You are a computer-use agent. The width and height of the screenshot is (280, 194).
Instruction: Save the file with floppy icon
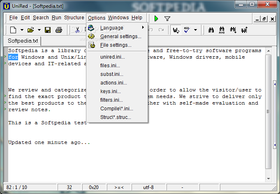48,30
